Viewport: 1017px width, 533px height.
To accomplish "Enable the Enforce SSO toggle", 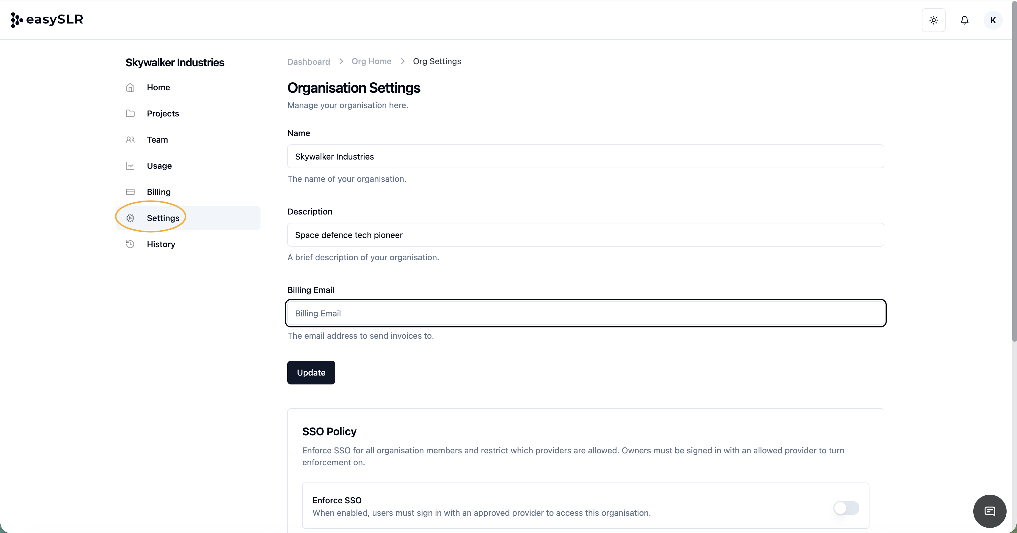I will [x=846, y=508].
